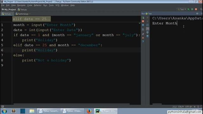Rerun Test in the Run panel
Image resolution: width=203 pixels, height=114 pixels.
click(143, 18)
